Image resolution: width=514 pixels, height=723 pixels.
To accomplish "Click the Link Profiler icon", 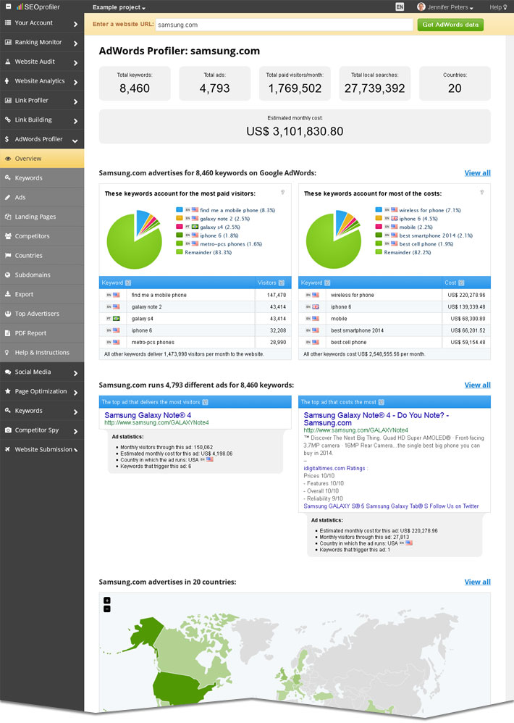I will point(8,100).
